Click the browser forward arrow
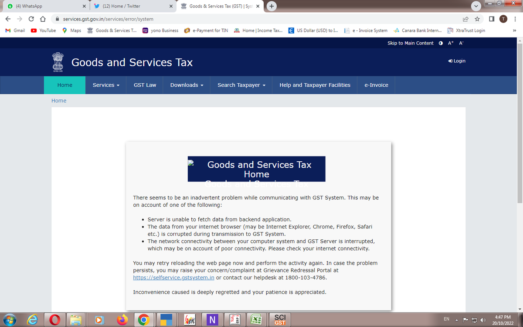The width and height of the screenshot is (523, 327). 20,19
